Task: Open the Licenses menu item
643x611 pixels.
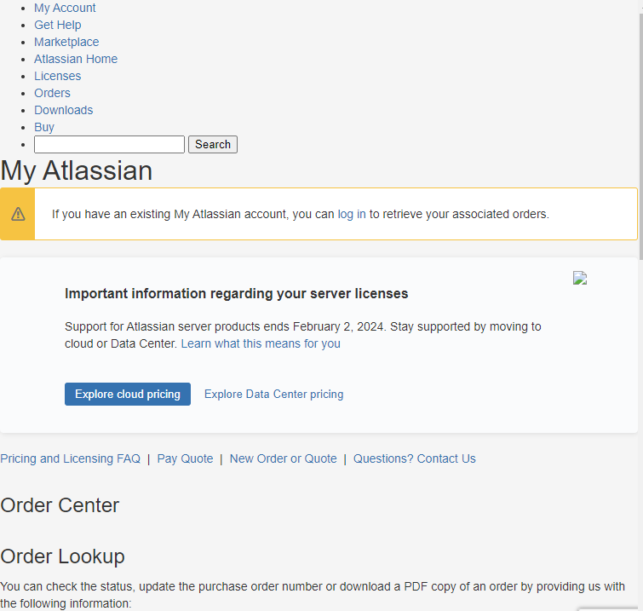Action: point(57,76)
